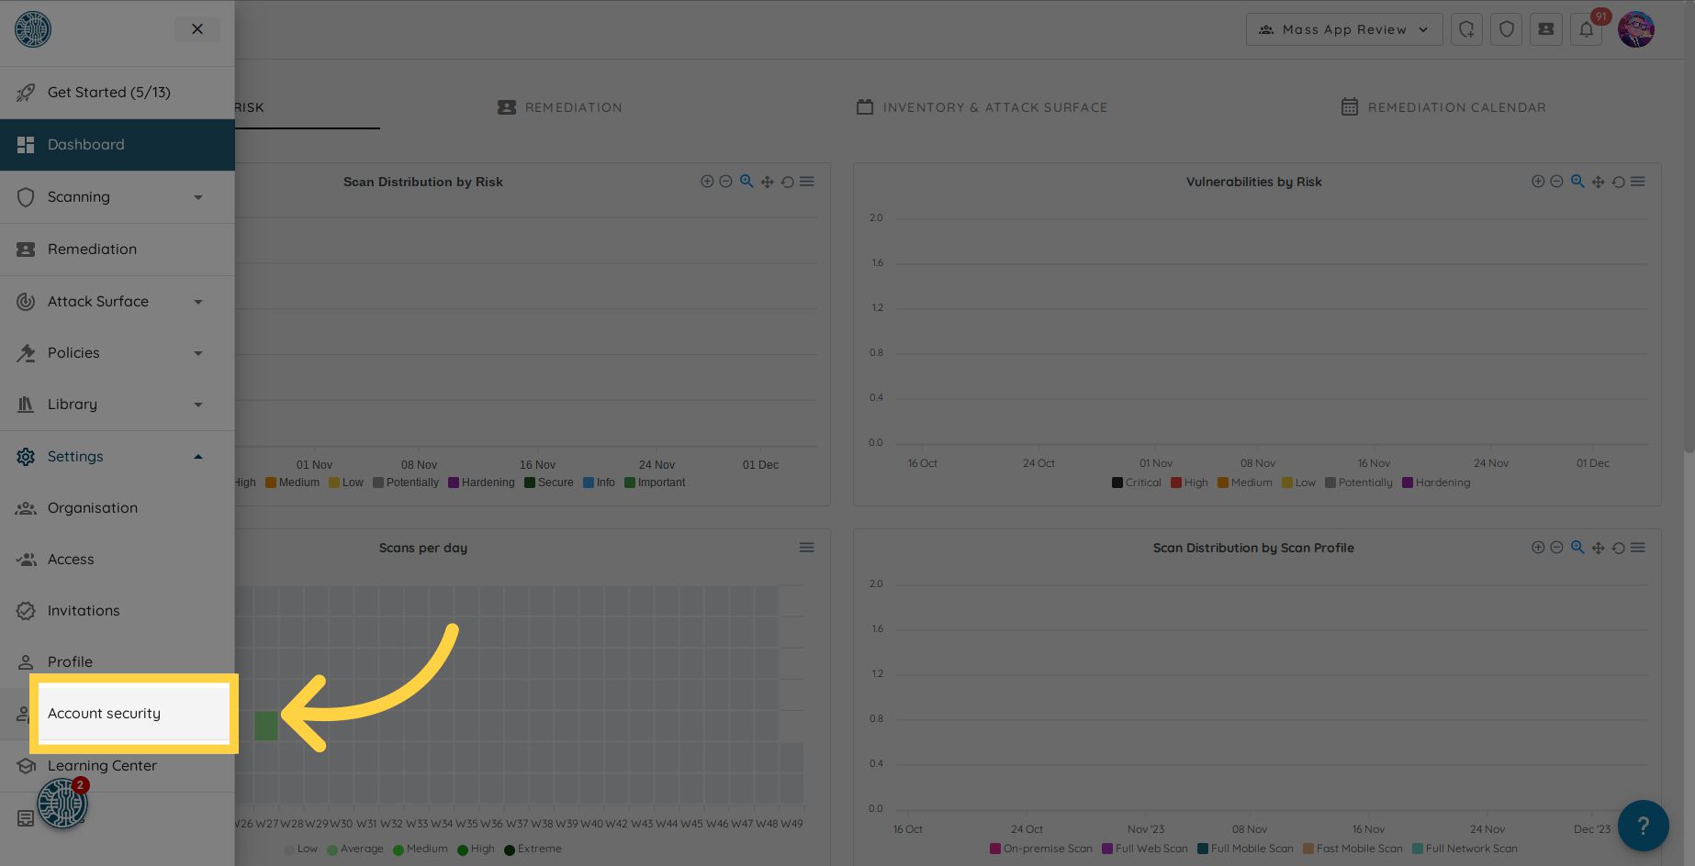This screenshot has height=866, width=1695.
Task: Close the sidebar with the X button
Action: tap(196, 29)
